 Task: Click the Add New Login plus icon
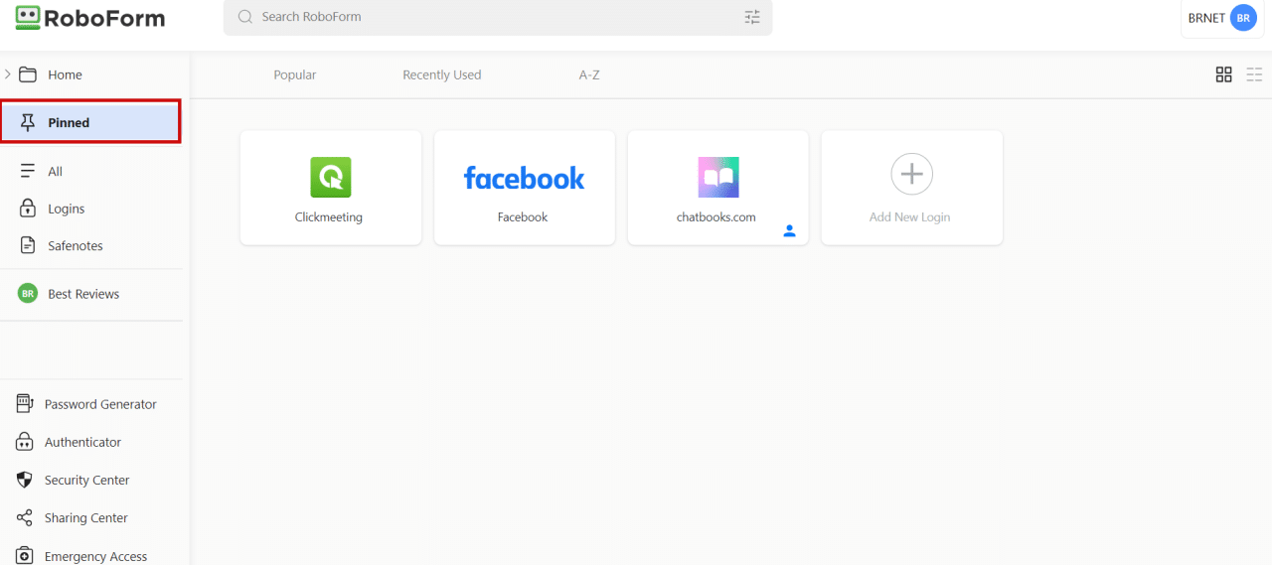(x=910, y=174)
